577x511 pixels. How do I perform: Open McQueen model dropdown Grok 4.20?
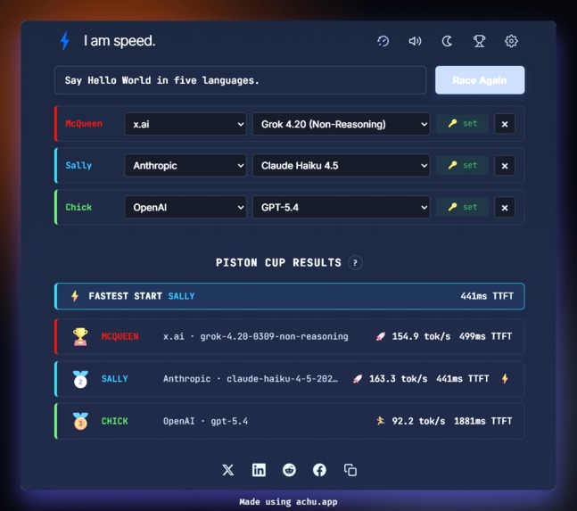click(x=342, y=124)
